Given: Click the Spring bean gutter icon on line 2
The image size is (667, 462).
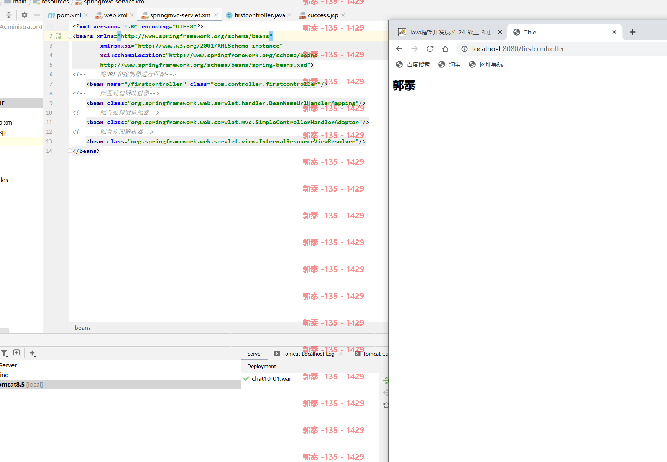Looking at the screenshot, I should [59, 36].
